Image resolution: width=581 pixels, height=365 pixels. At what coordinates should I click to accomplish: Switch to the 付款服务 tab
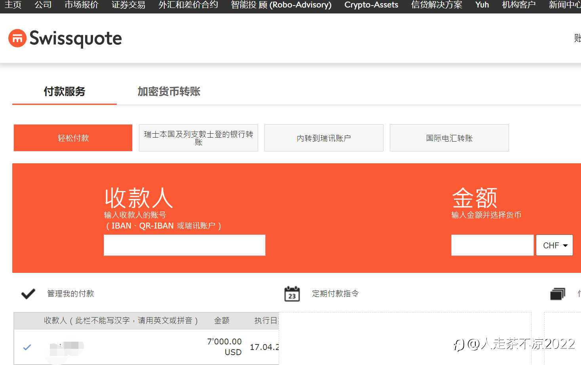pos(65,92)
